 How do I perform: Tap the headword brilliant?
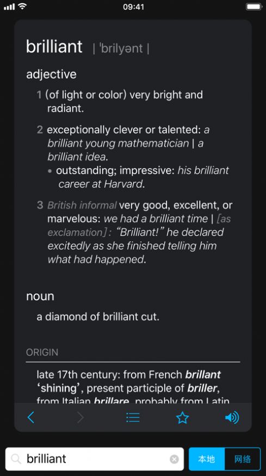(54, 47)
